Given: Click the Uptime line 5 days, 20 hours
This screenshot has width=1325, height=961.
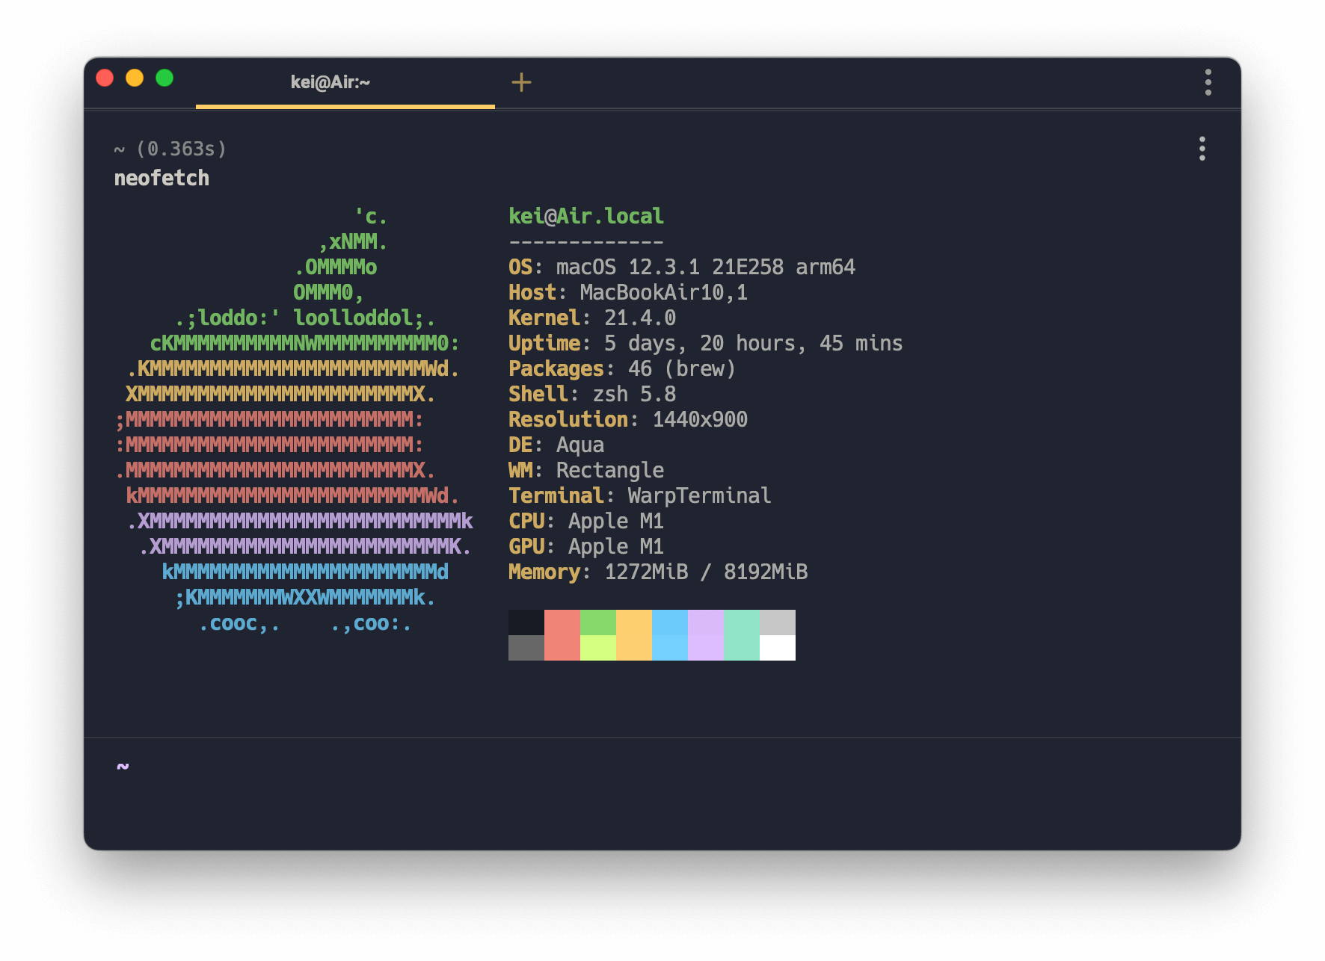Looking at the screenshot, I should coord(706,343).
